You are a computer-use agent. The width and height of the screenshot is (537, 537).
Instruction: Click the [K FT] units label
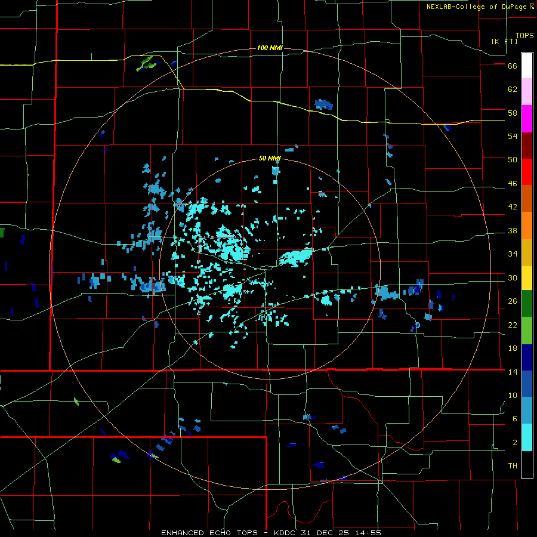(504, 41)
